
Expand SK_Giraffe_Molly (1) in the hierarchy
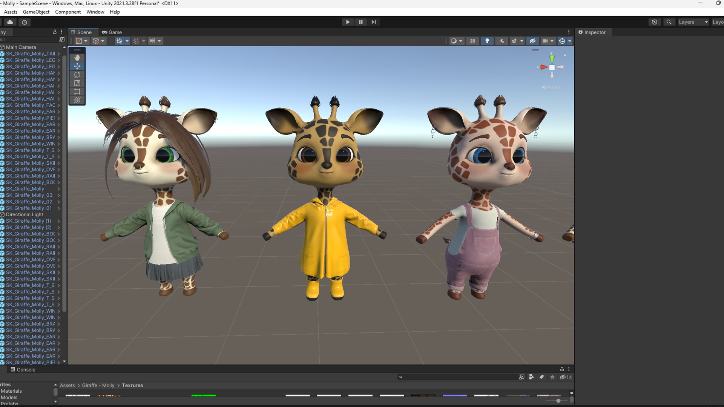click(x=58, y=221)
